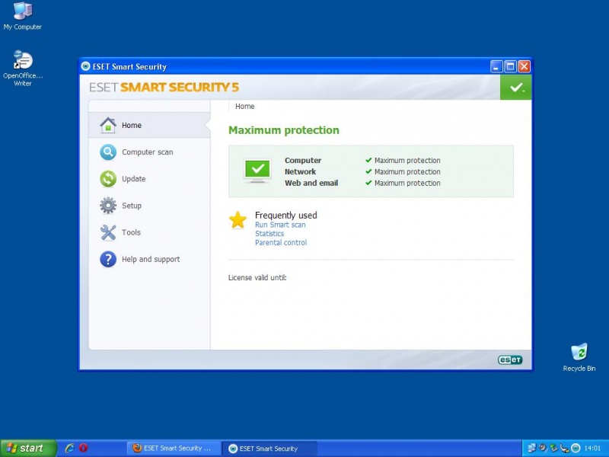
Task: Click the green monitor checkmark status icon
Action: (257, 171)
